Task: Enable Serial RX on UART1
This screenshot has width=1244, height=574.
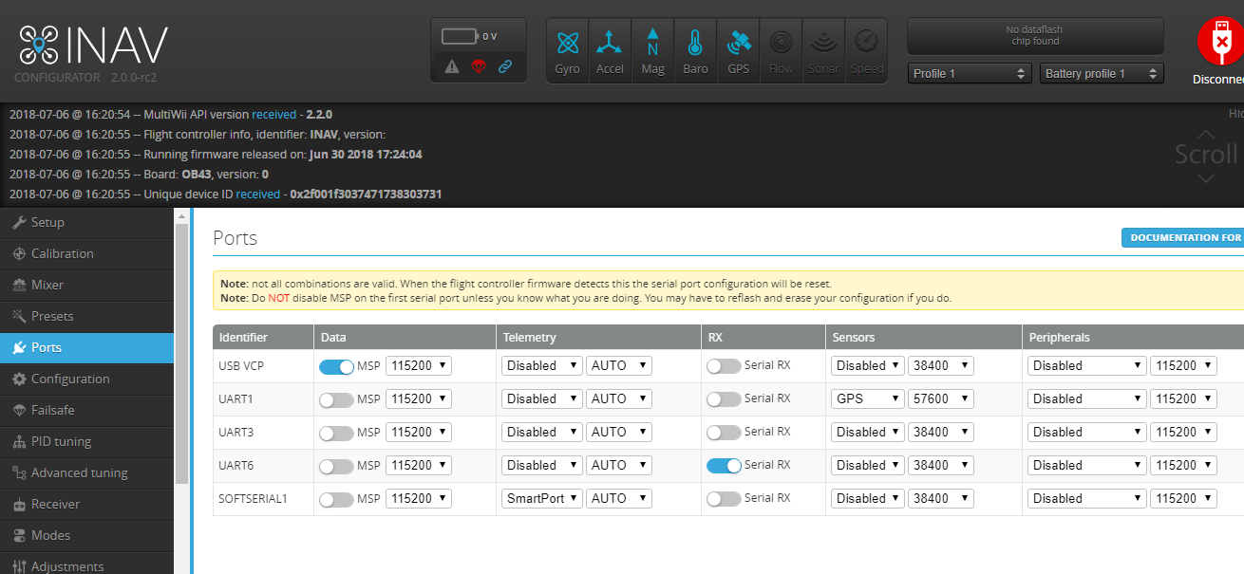Action: coord(724,399)
